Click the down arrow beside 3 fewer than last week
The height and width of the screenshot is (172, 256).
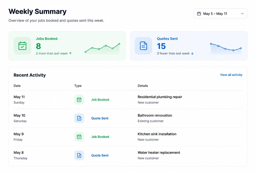click(x=192, y=53)
